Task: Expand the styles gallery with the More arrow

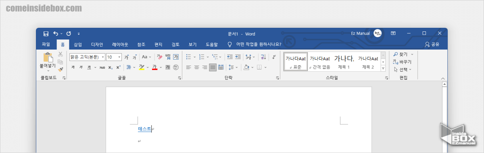Action: [x=383, y=69]
